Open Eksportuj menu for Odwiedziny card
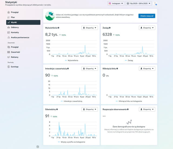 [x=89, y=109]
